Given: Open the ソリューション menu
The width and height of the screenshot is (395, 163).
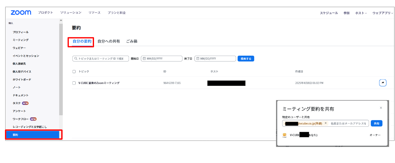Looking at the screenshot, I should [71, 13].
